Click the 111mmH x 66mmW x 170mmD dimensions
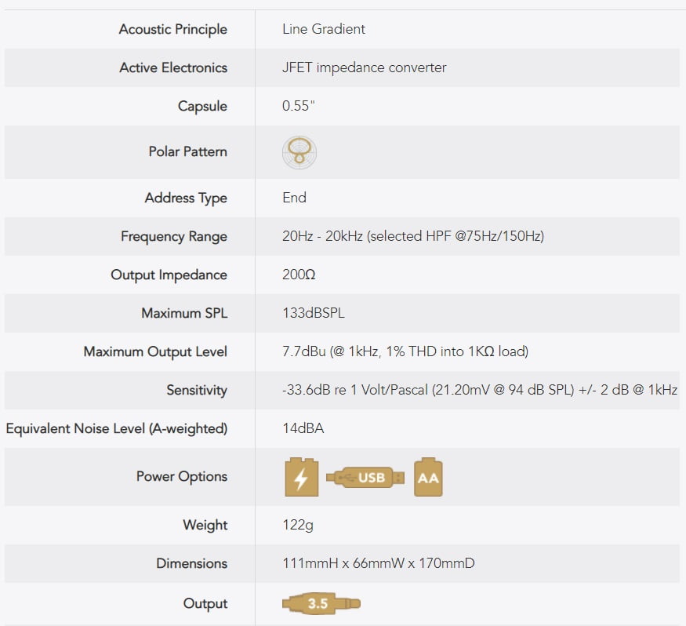The height and width of the screenshot is (626, 686). pos(378,563)
